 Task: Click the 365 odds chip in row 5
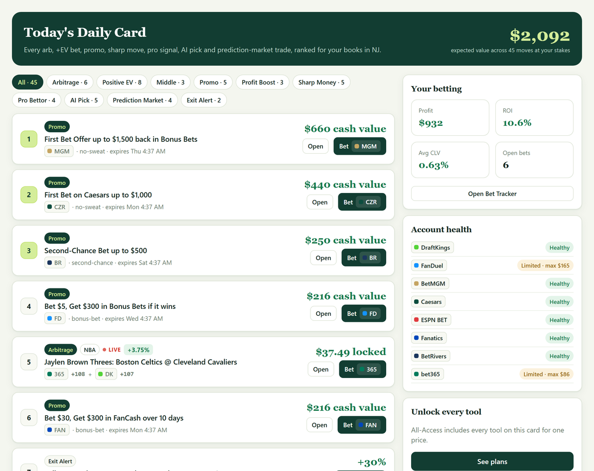(56, 374)
